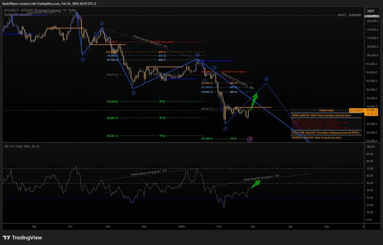Click the TP 03 level label
This screenshot has width=383, height=245.
(x=162, y=136)
